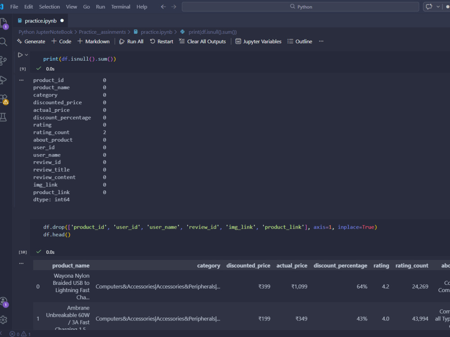This screenshot has height=337, width=450.
Task: Click the 'actual_price' column header
Action: coord(292,266)
